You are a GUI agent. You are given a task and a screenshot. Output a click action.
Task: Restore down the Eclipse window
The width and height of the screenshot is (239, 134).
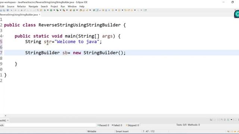click(x=232, y=2)
